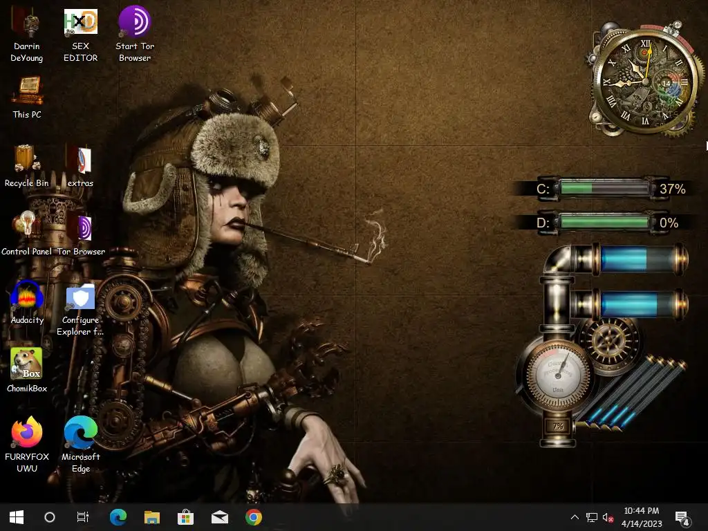Viewport: 708px width, 531px height.
Task: Launch ChomikBox from the desktop
Action: [x=27, y=371]
